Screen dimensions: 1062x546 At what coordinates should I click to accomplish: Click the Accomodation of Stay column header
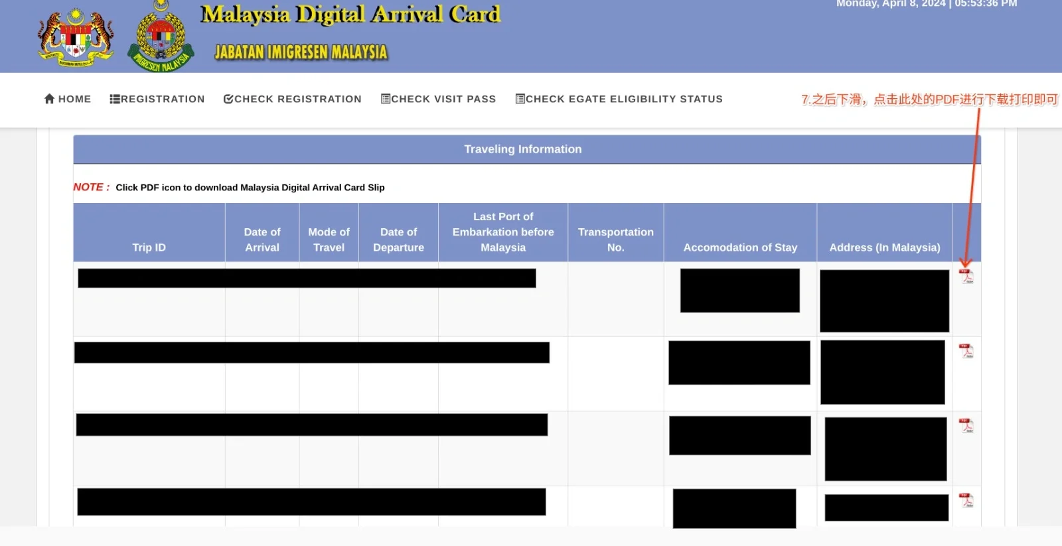coord(740,247)
